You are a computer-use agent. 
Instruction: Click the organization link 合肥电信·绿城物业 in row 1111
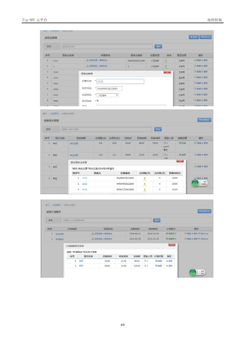[98, 60]
